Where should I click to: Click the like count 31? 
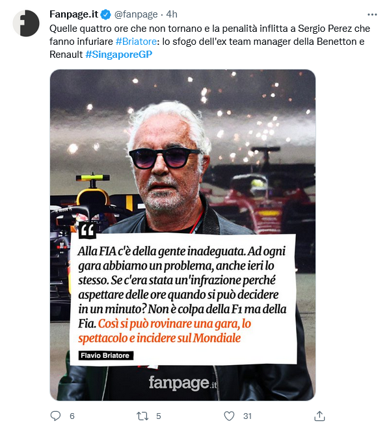coord(247,416)
